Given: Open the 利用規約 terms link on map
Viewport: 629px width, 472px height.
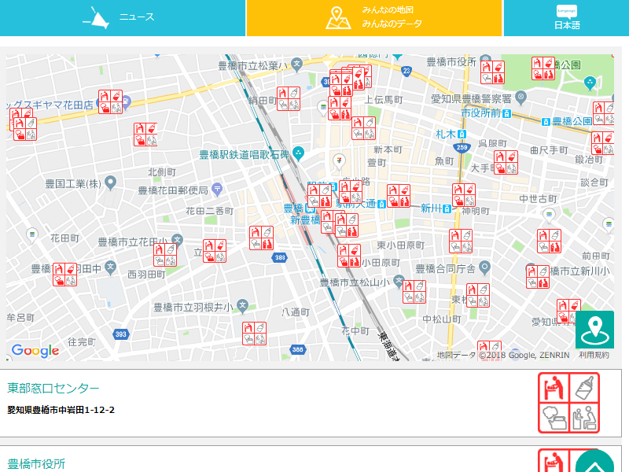Looking at the screenshot, I should coord(594,356).
